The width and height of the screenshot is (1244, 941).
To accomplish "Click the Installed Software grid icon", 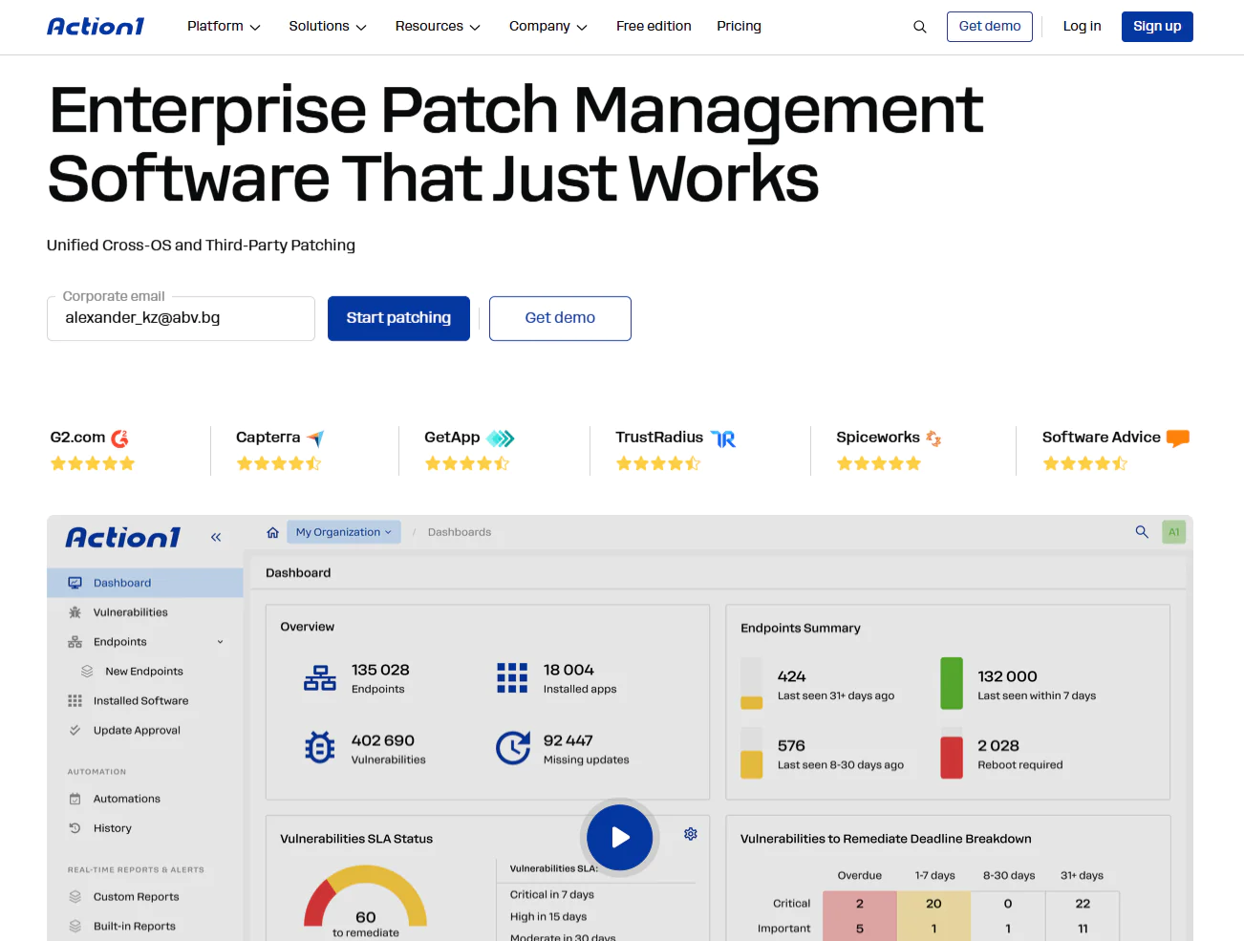I will (75, 701).
